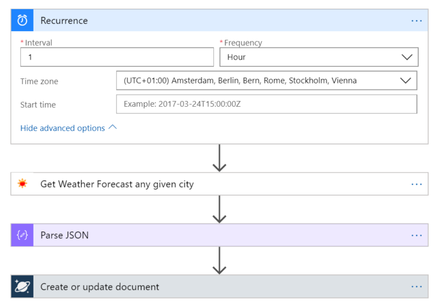
Task: Click arrow between Parse JSON and Create document
Action: coord(219,261)
